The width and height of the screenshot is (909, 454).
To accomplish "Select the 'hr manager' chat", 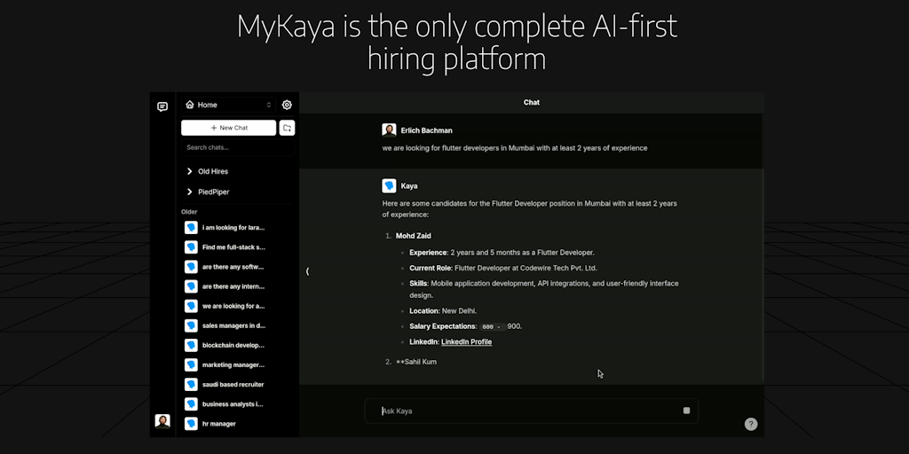I will (218, 424).
